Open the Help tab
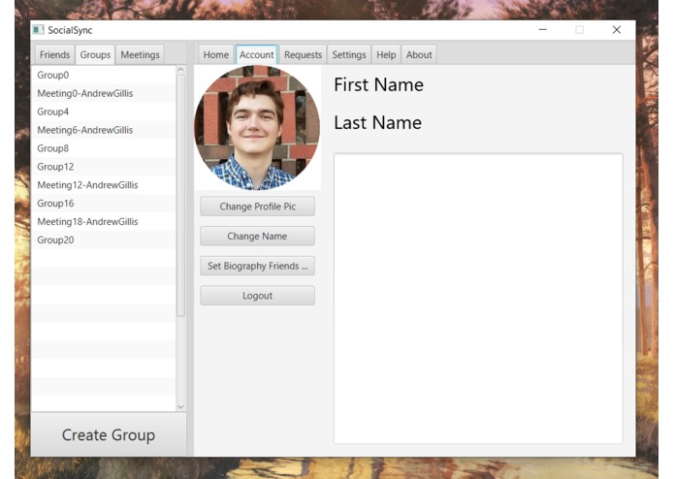The width and height of the screenshot is (674, 479). click(x=386, y=55)
